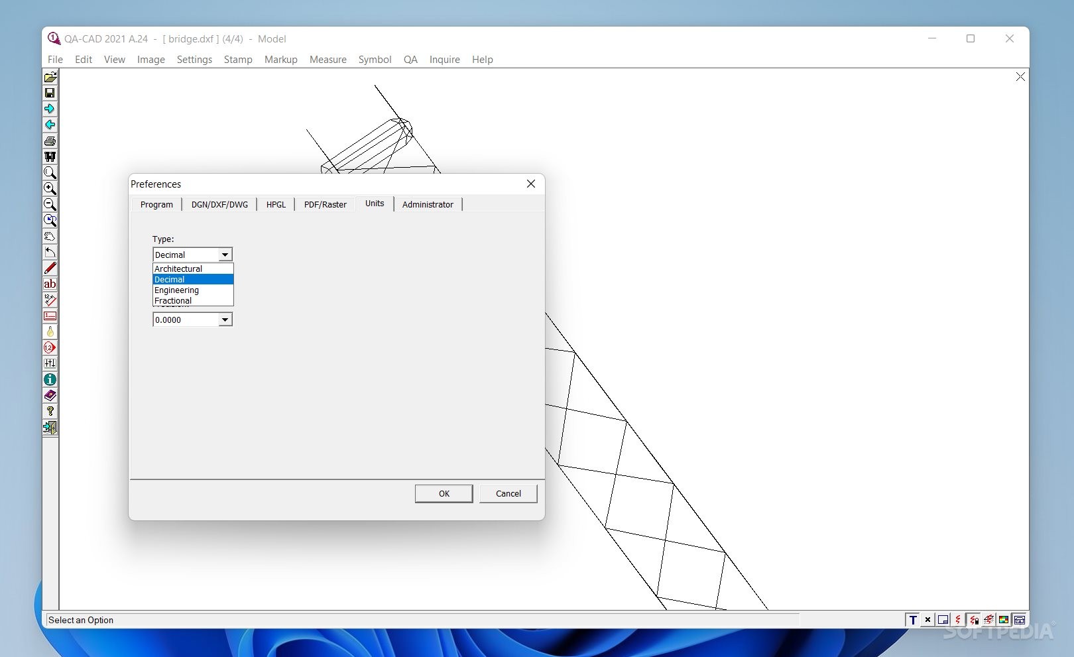
Task: Click the red squiggle layers status icon
Action: 988,620
